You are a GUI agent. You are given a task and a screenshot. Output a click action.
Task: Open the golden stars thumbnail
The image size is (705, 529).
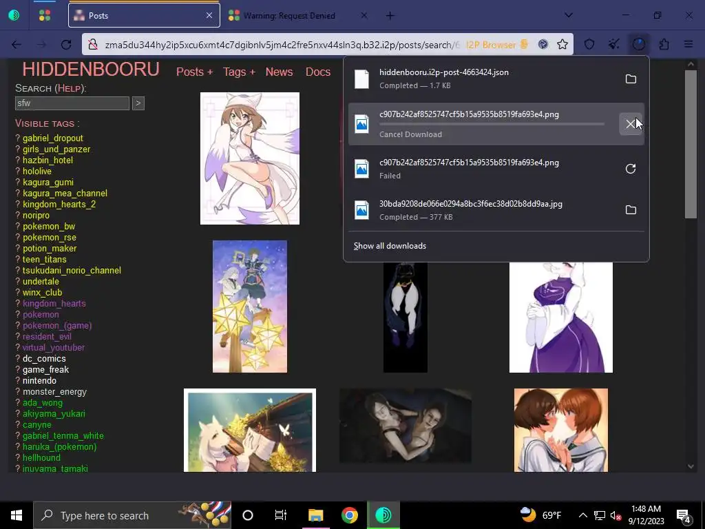249,307
